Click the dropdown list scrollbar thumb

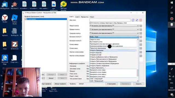[138, 73]
